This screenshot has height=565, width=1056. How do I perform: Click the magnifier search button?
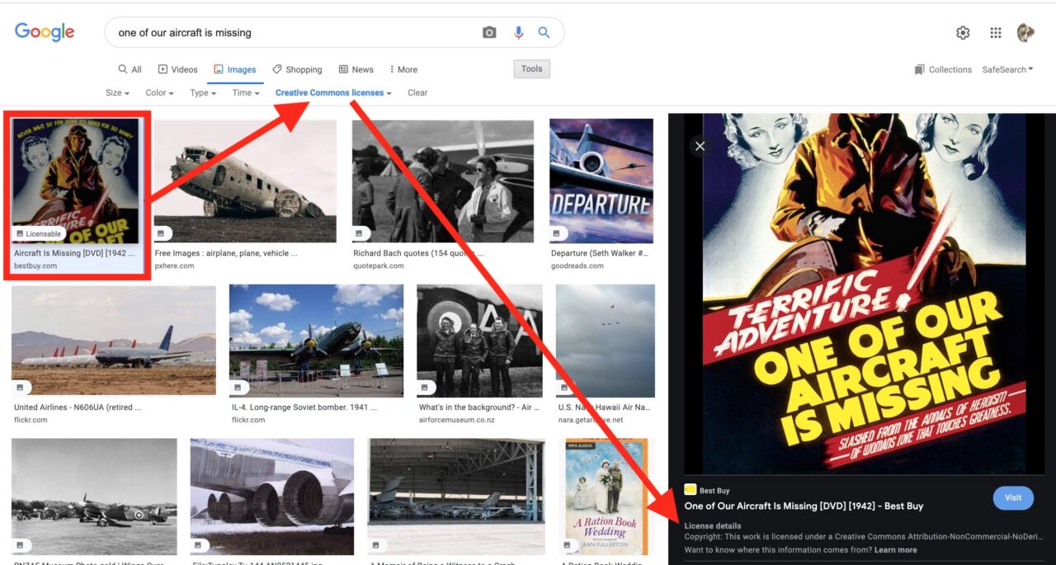(544, 32)
